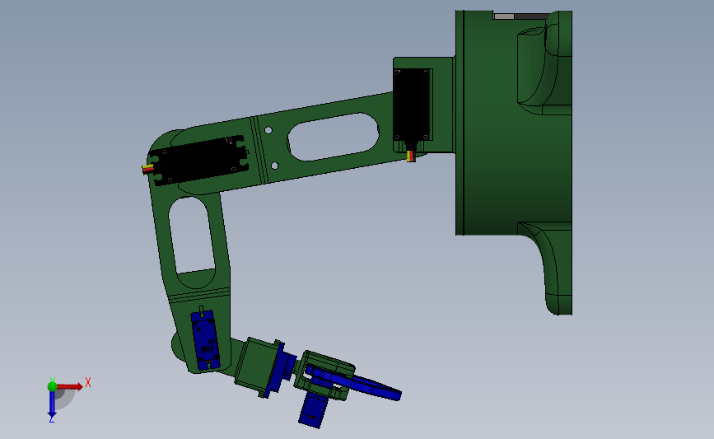Viewport: 714px width, 439px height.
Task: Select the black servo at the elbow joint
Action: click(x=199, y=160)
